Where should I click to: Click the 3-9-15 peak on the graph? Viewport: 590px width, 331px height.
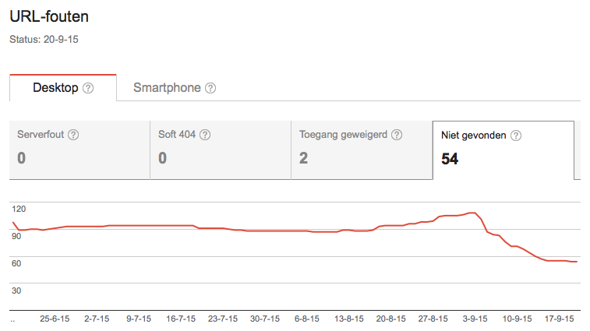point(472,212)
